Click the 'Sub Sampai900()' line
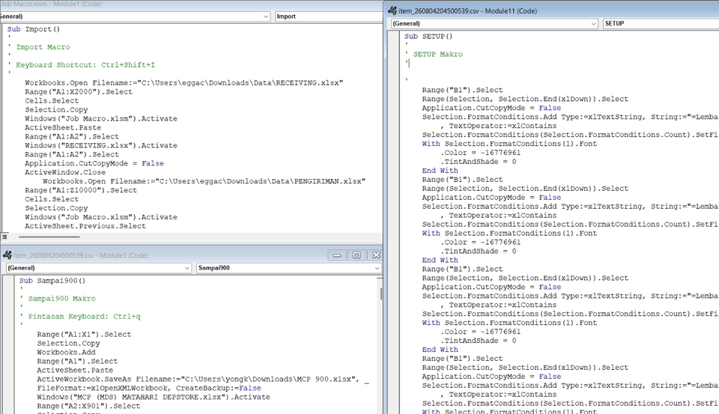 pos(52,281)
